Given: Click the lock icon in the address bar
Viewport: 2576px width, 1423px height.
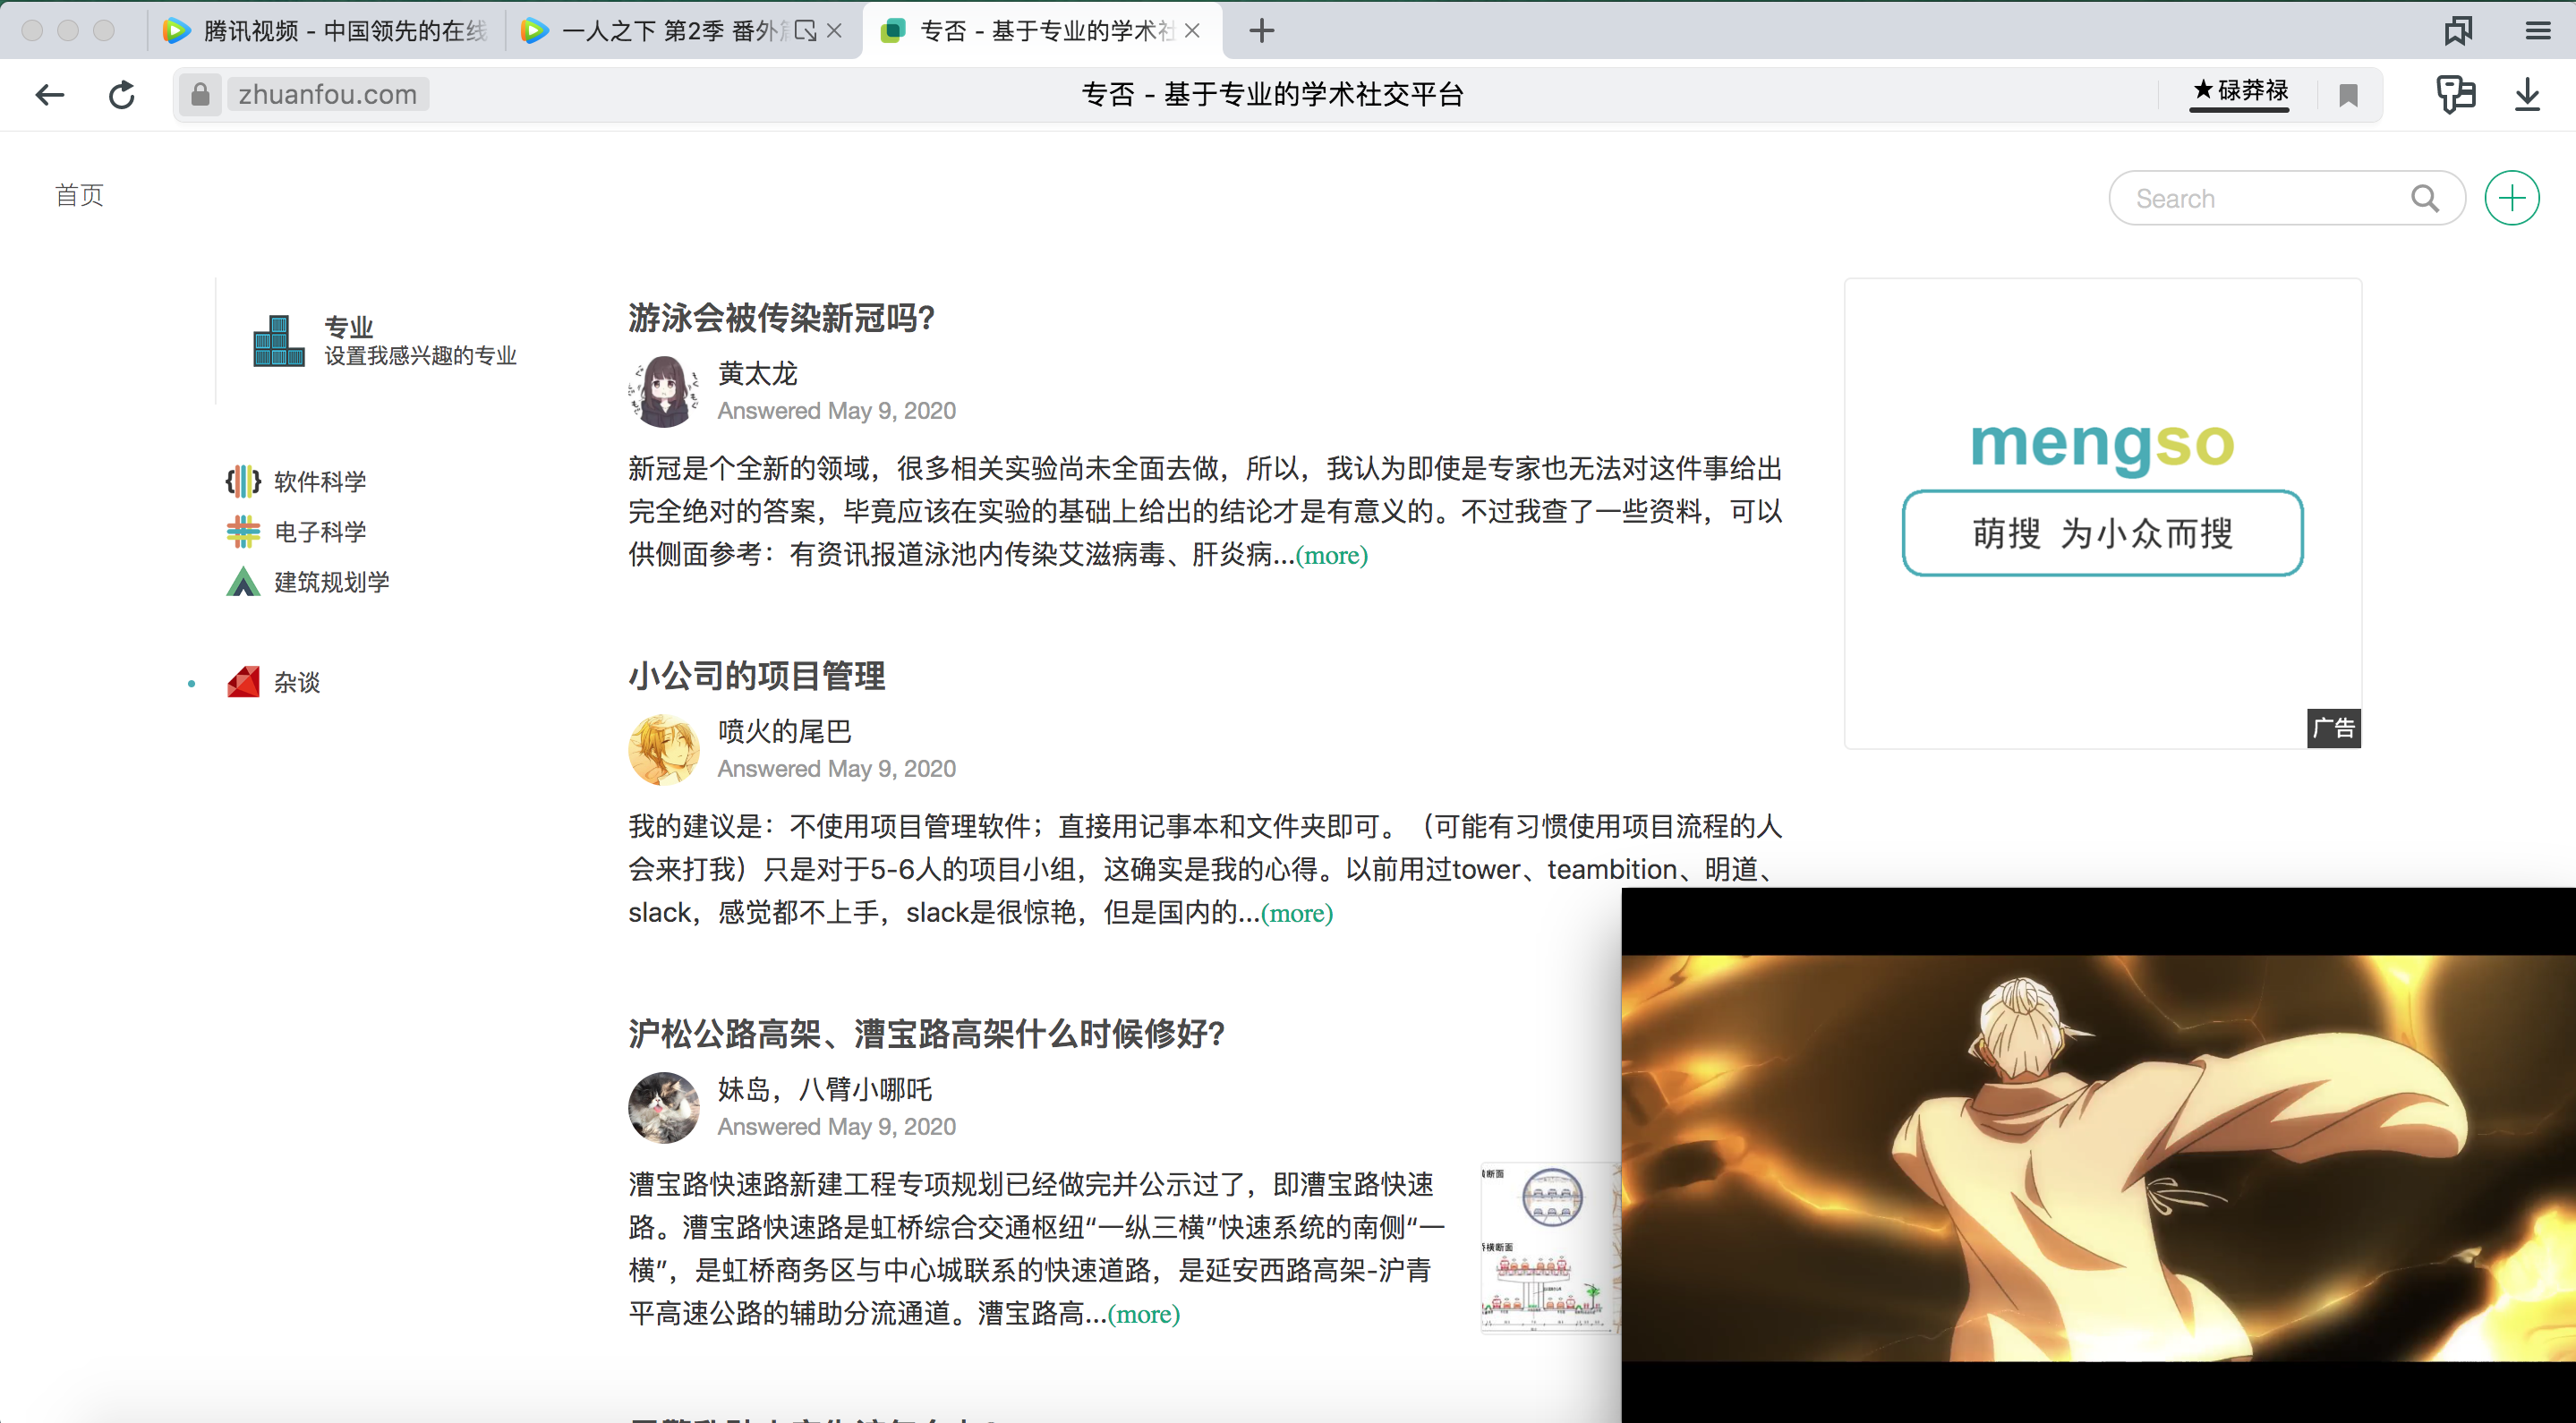Looking at the screenshot, I should tap(200, 95).
